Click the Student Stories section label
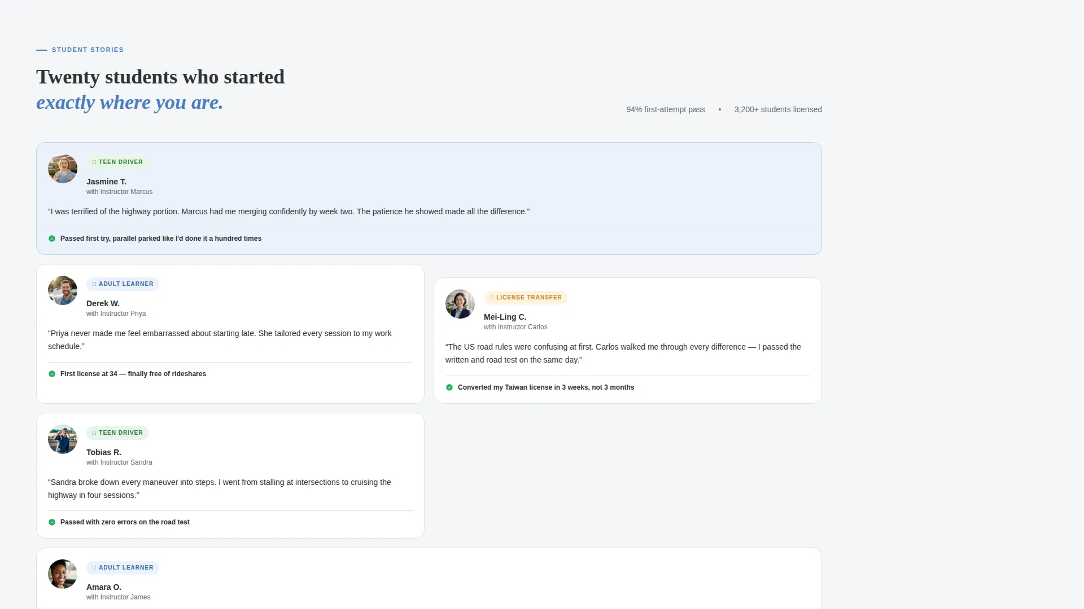This screenshot has width=1084, height=609. 88,50
